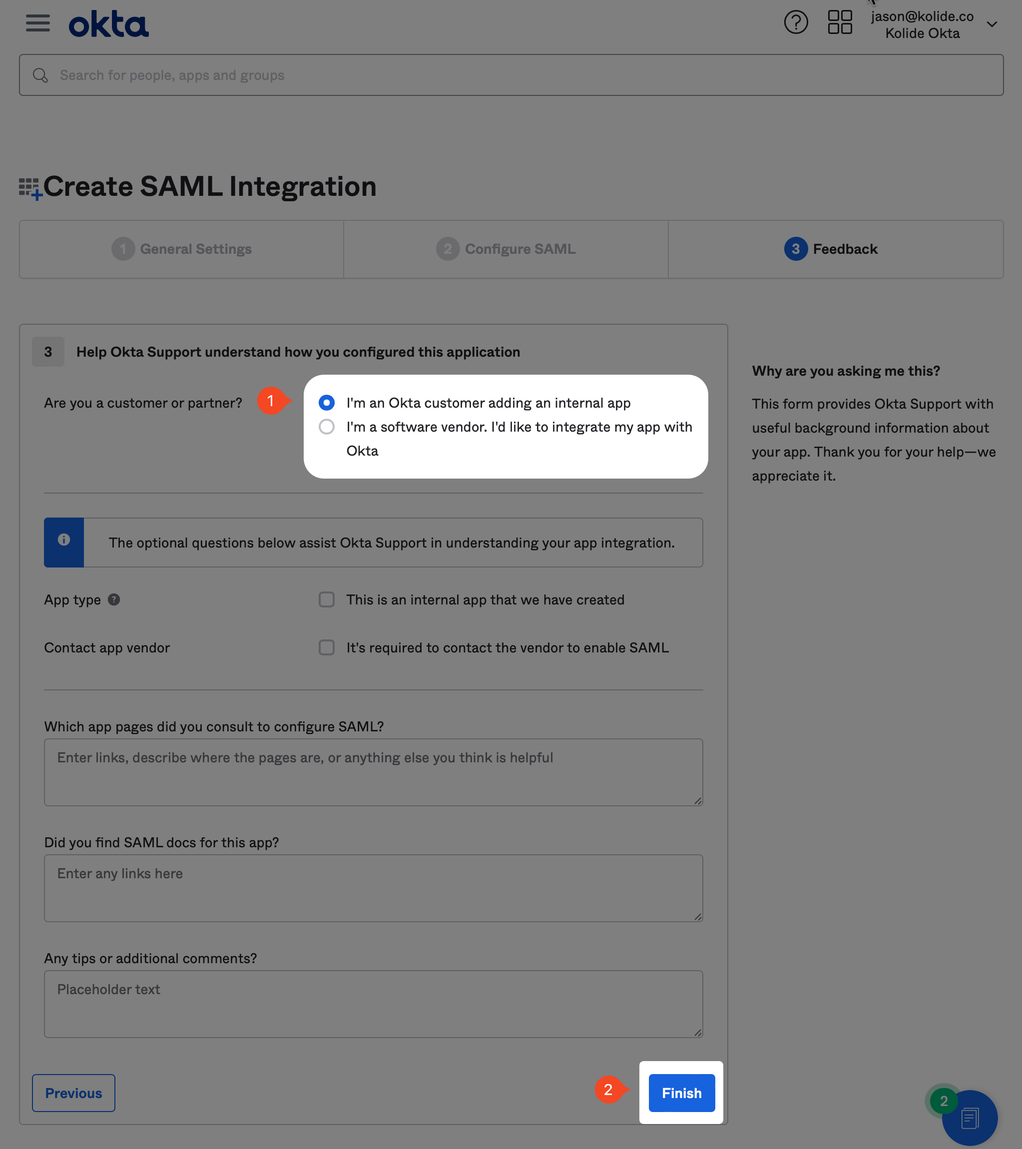The width and height of the screenshot is (1022, 1149).
Task: Enable 'It's required to contact the vendor' checkbox
Action: point(326,647)
